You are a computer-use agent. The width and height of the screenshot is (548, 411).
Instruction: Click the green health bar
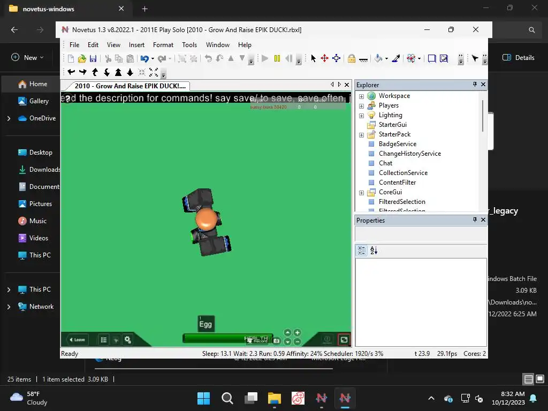227,338
